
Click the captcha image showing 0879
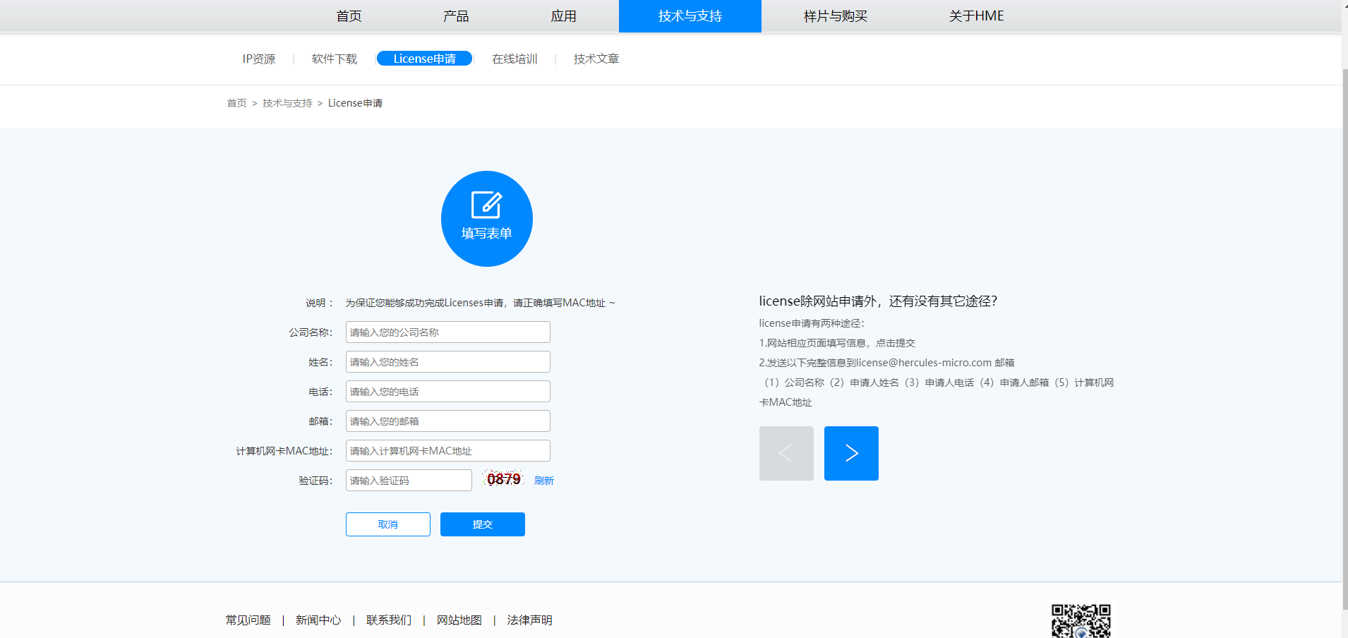point(503,479)
